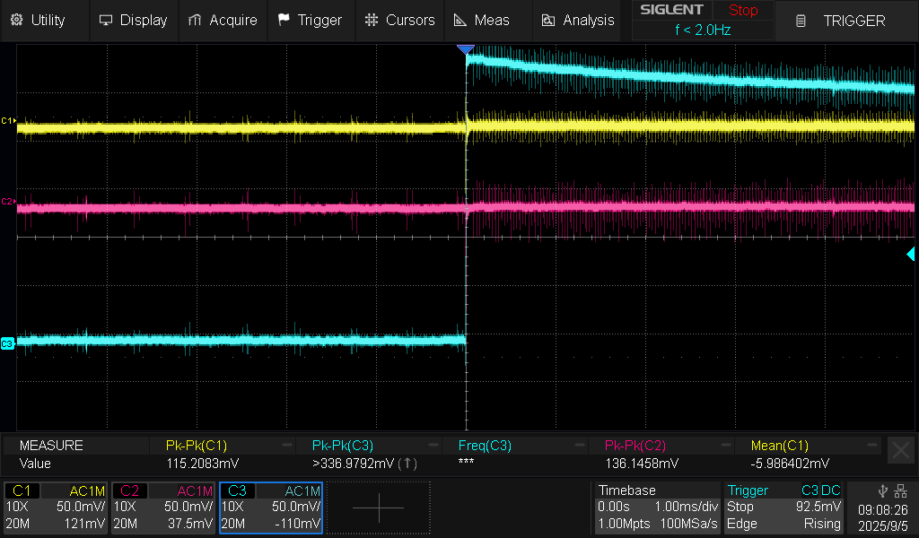Click the pink C2 channel offset marker

[8, 202]
